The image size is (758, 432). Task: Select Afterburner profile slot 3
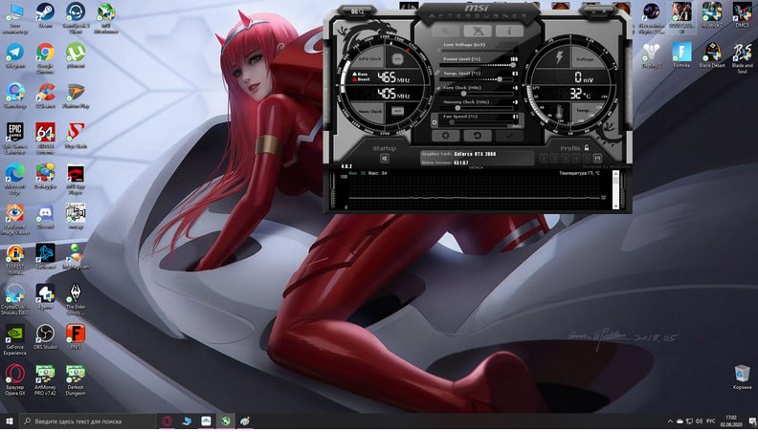click(x=565, y=159)
